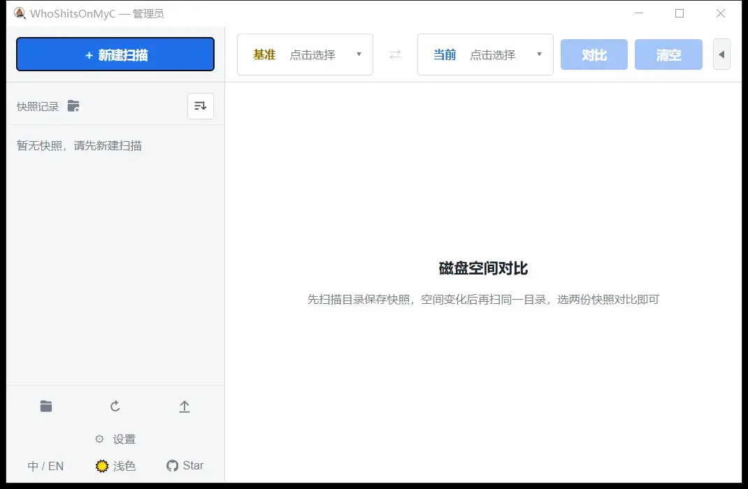Click the 暂无快照，请先新建扫描 text
This screenshot has height=489, width=748.
tap(79, 145)
